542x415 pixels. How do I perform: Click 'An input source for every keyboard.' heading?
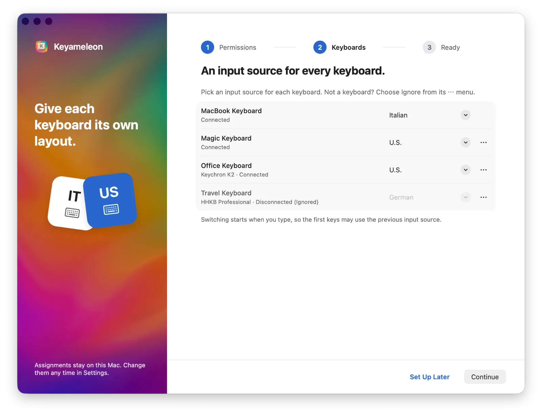pos(293,71)
